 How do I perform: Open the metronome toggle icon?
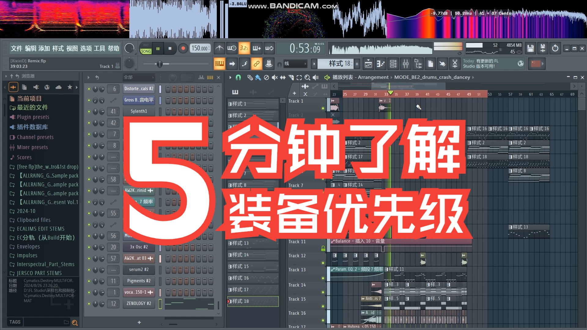point(219,48)
